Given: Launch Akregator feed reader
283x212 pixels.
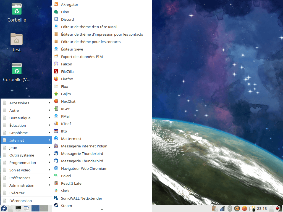Looking at the screenshot, I should click(102, 4).
